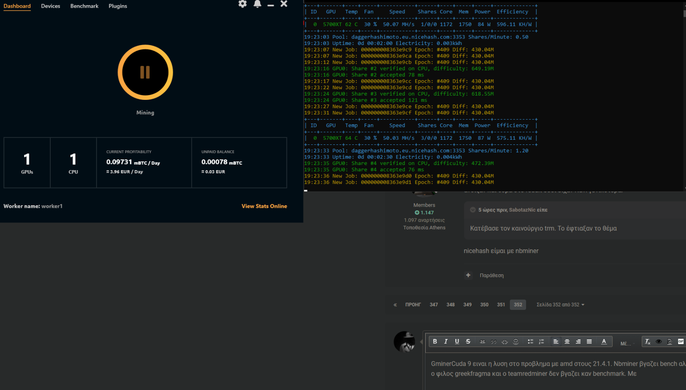686x390 pixels.
Task: Open the emoji picker in the editor
Action: tap(516, 342)
